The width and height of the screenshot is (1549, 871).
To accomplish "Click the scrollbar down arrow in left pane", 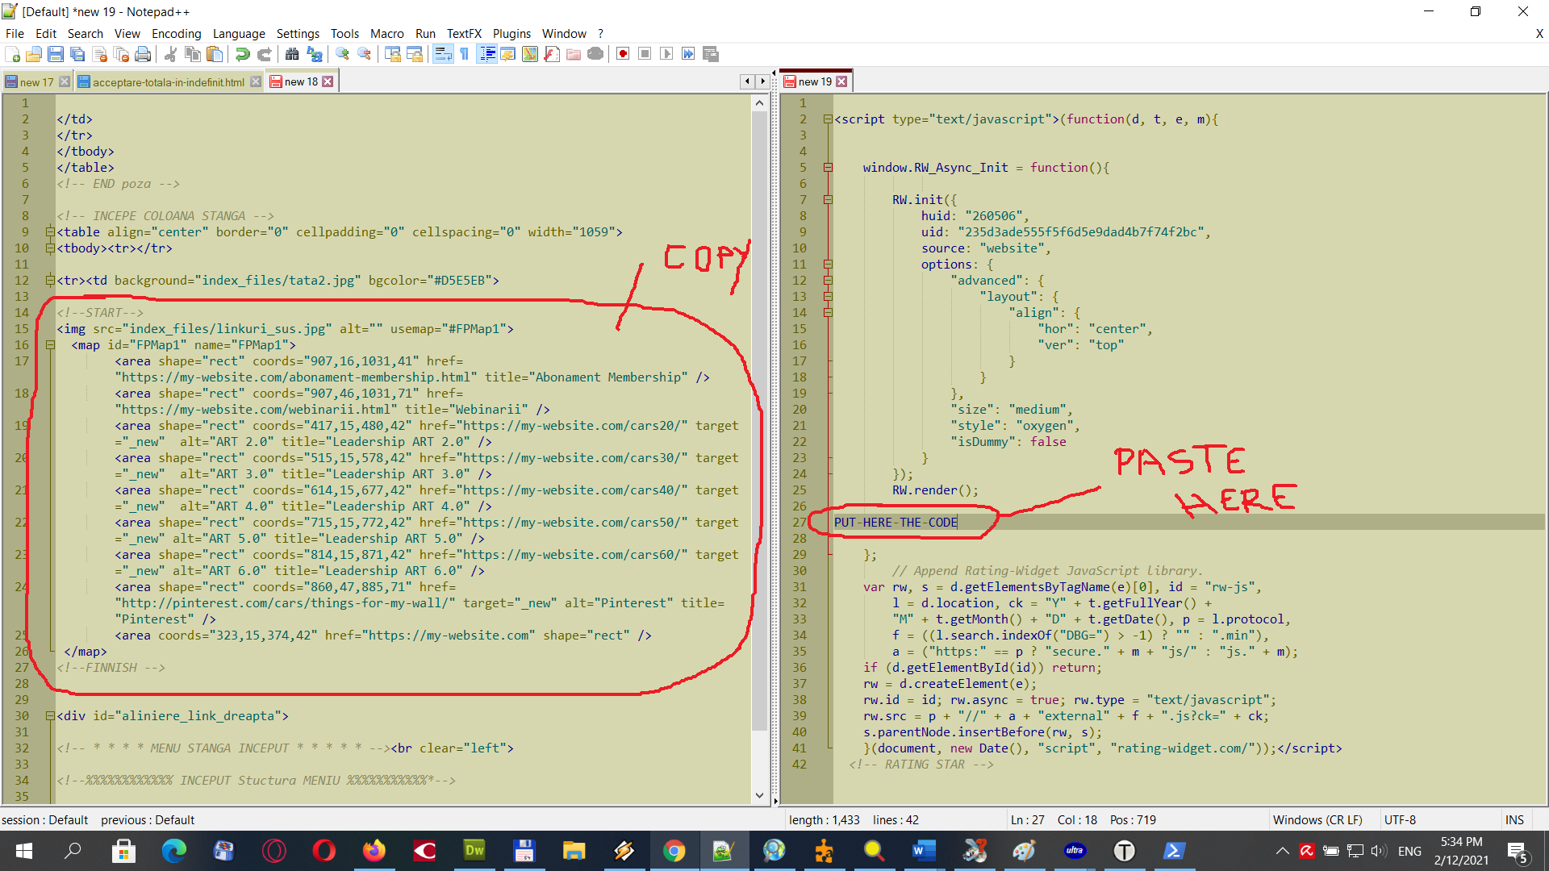I will click(x=759, y=795).
